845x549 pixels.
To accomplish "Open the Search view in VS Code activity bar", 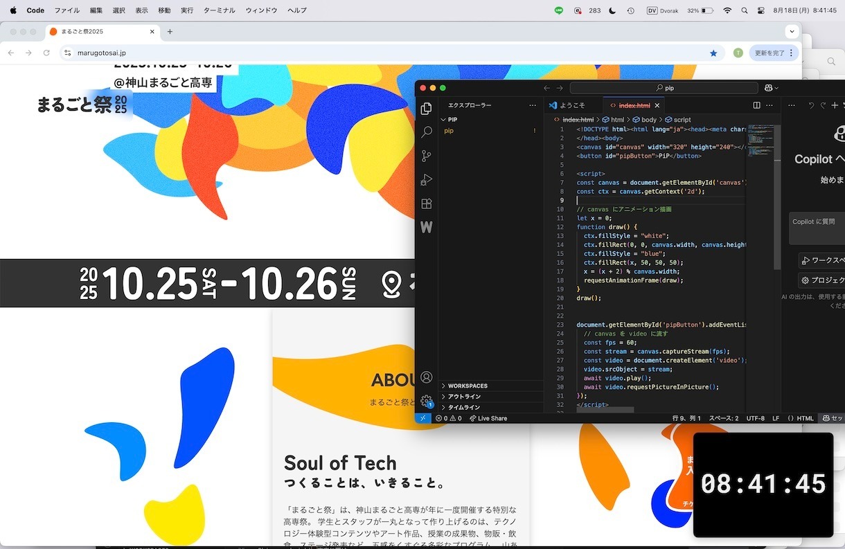I will pyautogui.click(x=427, y=132).
